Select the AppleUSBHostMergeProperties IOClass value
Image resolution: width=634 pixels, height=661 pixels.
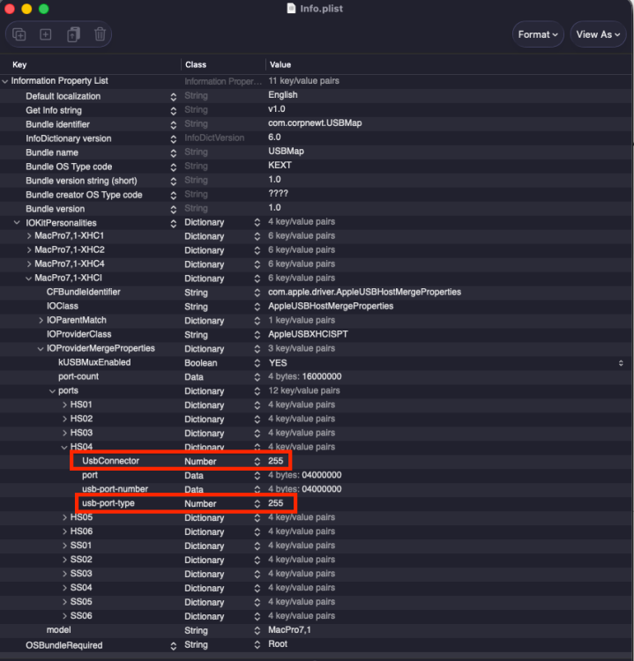[331, 306]
